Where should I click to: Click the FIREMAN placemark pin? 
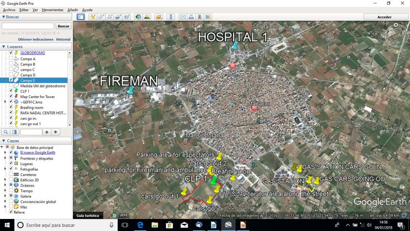[x=130, y=90]
